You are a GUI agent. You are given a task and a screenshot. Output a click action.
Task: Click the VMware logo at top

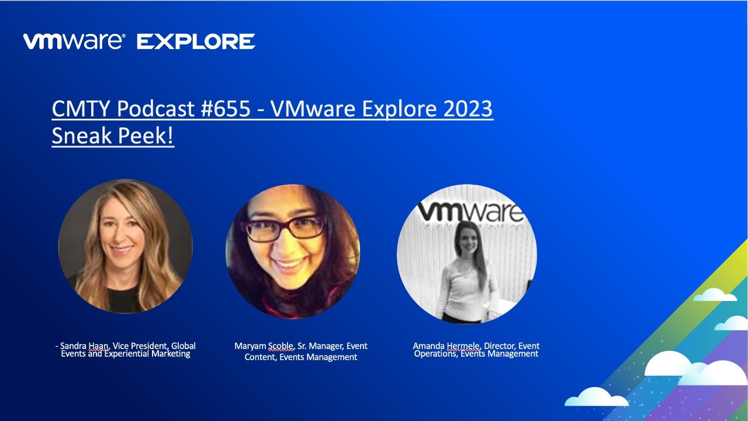(x=74, y=42)
